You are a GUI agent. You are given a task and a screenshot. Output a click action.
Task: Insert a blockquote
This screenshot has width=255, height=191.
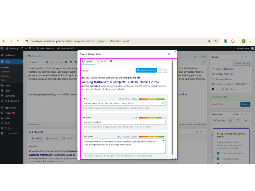[66, 62]
